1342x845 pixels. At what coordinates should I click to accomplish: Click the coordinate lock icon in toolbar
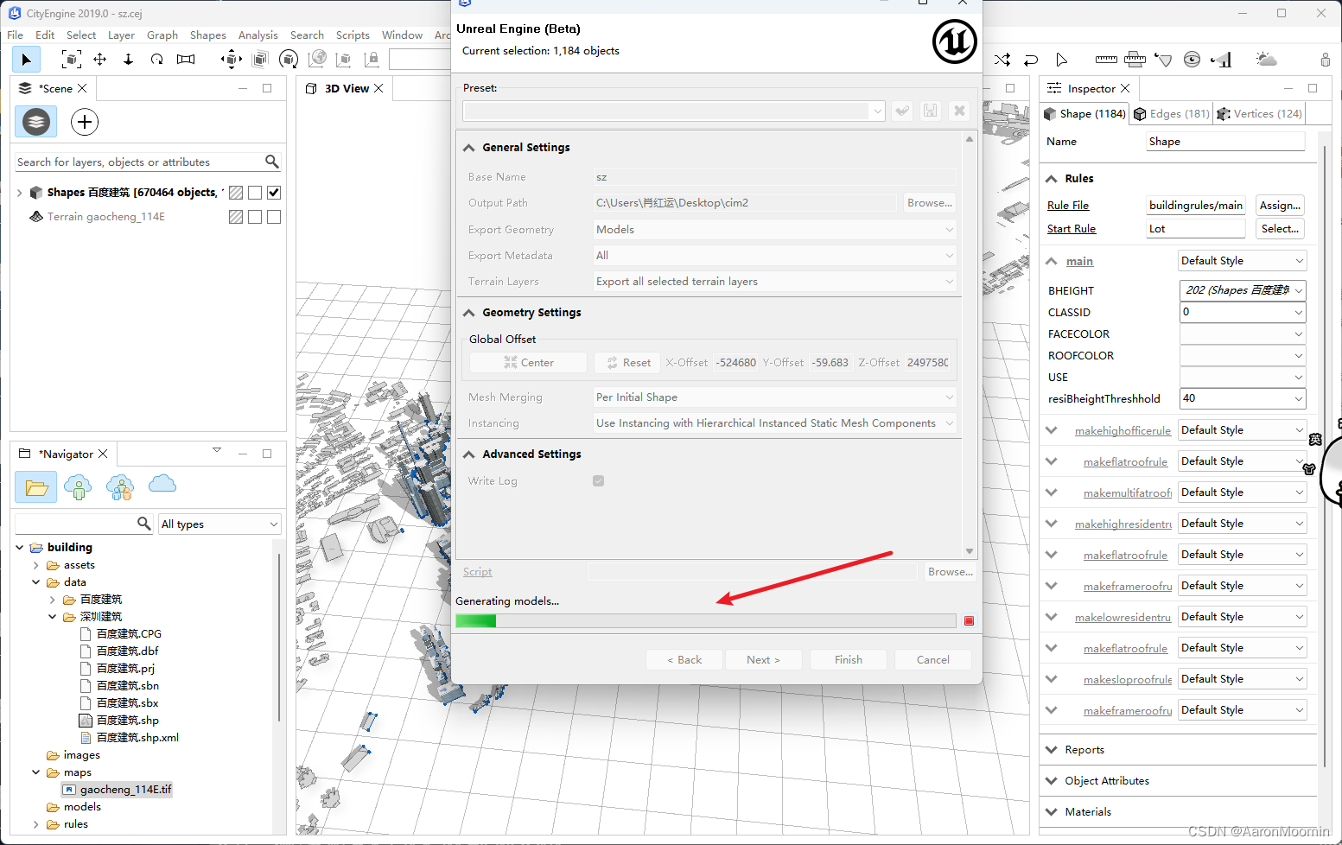pyautogui.click(x=372, y=59)
